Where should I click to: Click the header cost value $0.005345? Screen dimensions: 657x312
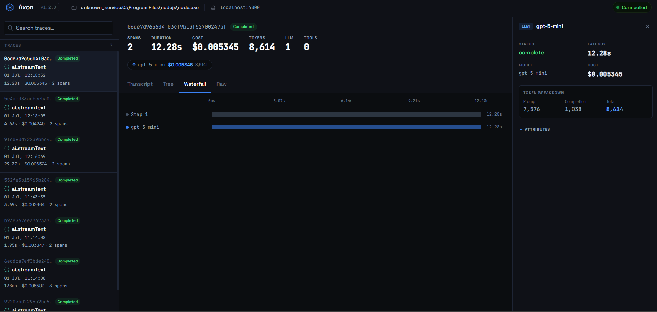point(215,47)
